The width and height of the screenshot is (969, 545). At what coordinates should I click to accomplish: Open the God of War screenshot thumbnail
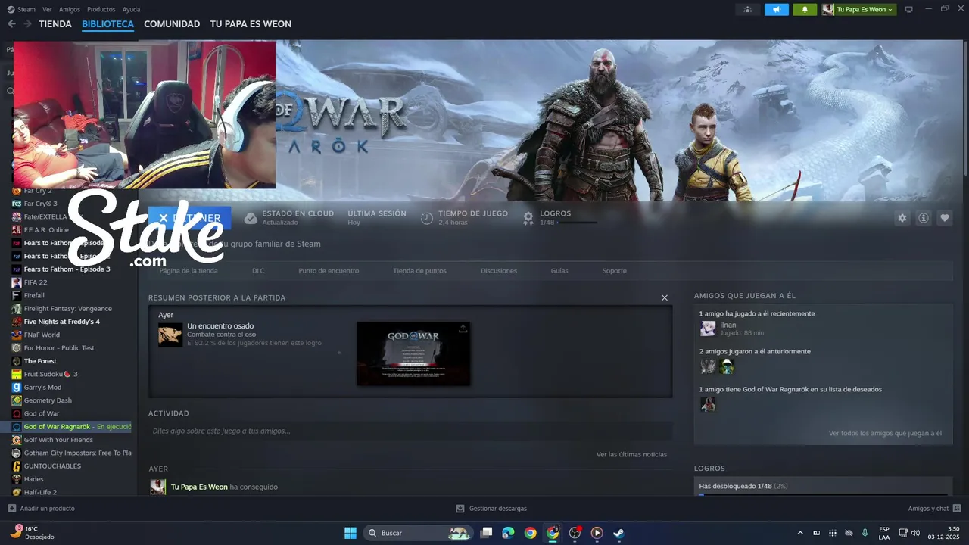pos(413,353)
